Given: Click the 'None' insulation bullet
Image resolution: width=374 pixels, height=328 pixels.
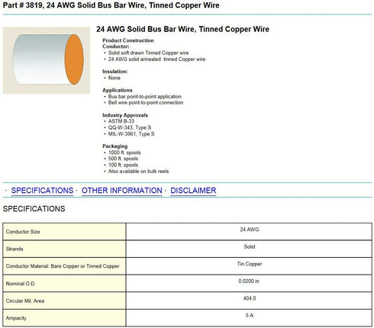Looking at the screenshot, I should 114,78.
